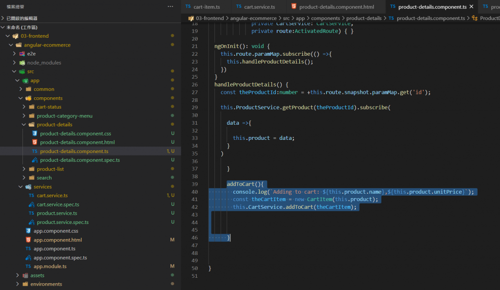The width and height of the screenshot is (500, 290).
Task: Click the CSS icon beside app.component.css
Action: click(x=28, y=231)
